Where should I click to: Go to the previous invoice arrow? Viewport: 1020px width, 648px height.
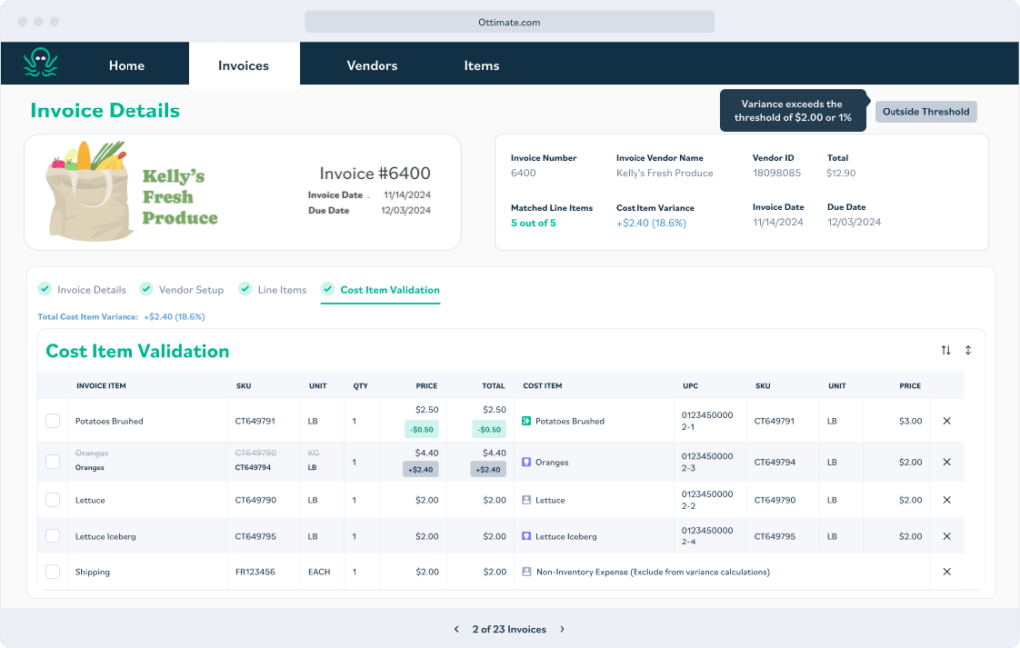(456, 629)
